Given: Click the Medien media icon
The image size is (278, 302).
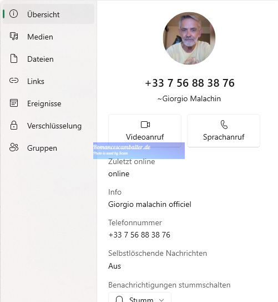Looking at the screenshot, I should point(14,36).
